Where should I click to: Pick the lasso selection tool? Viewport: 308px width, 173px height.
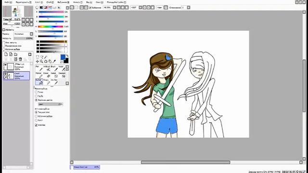coord(41,57)
